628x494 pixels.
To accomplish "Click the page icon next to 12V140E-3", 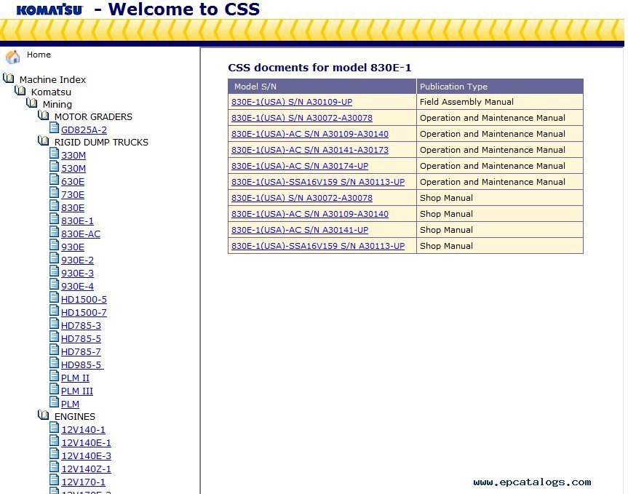I will pos(54,453).
